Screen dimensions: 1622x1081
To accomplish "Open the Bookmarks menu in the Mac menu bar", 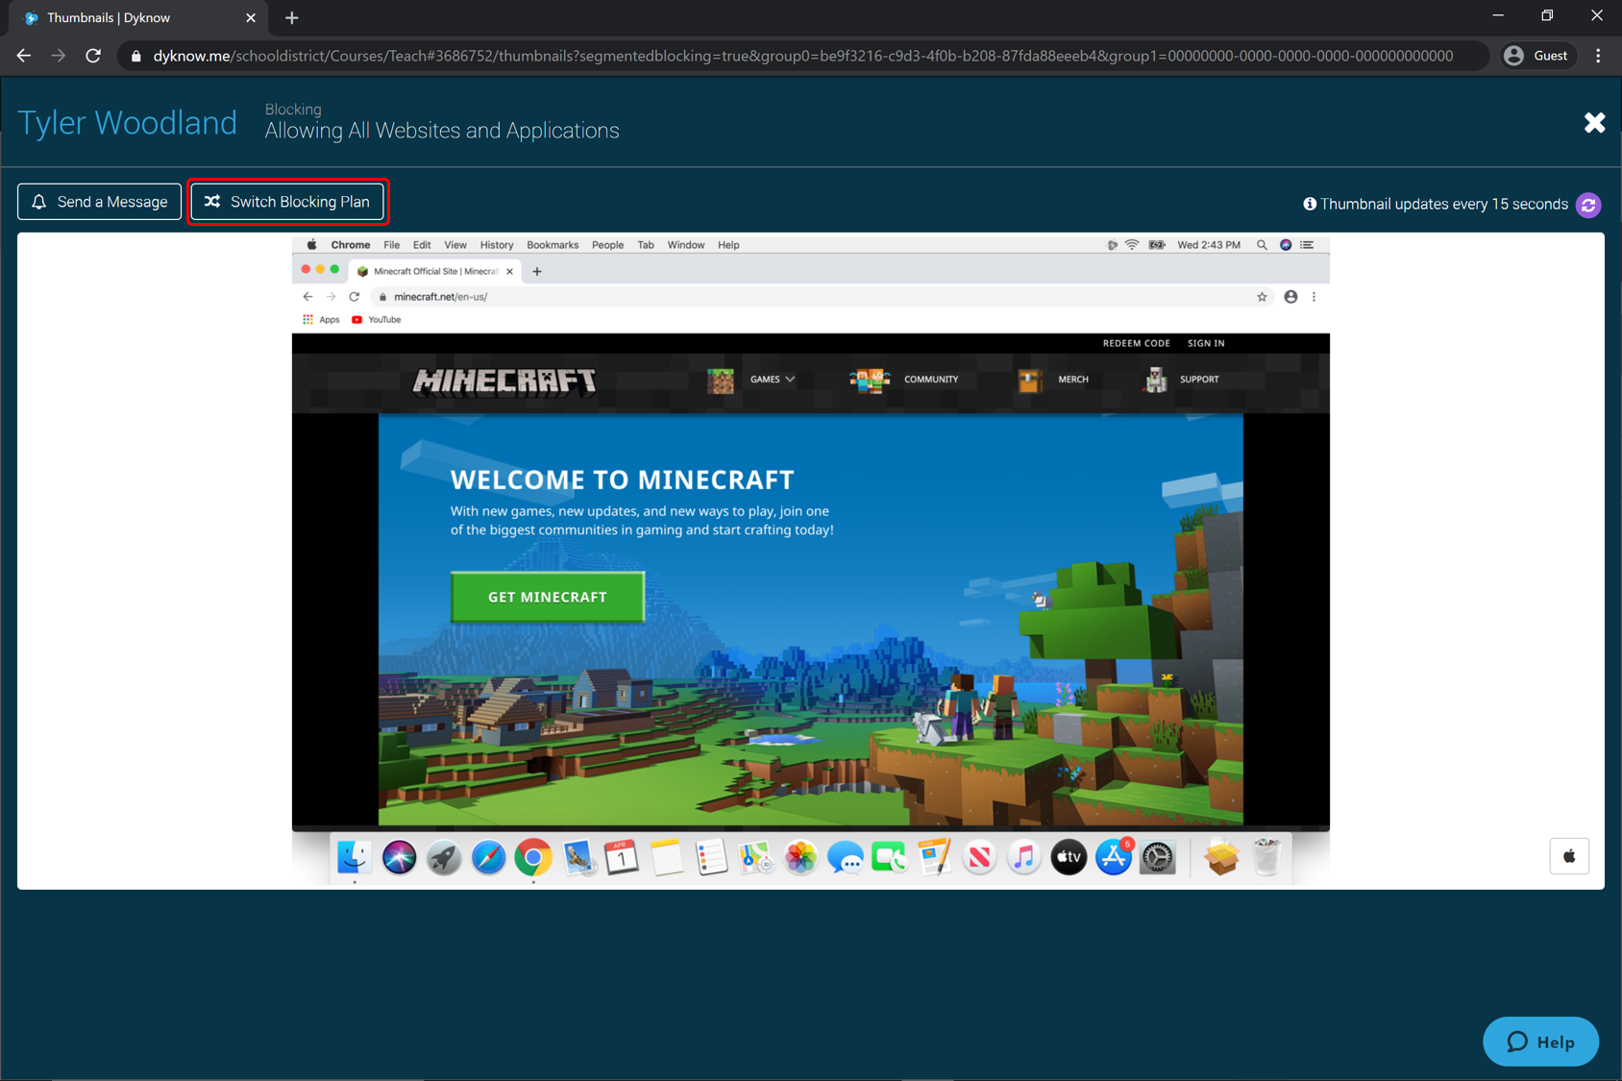I will (x=553, y=245).
